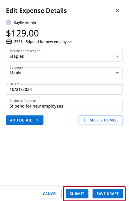Screen dimensions: 129x201
Task: Click the credit card icon
Action: tap(9, 42)
